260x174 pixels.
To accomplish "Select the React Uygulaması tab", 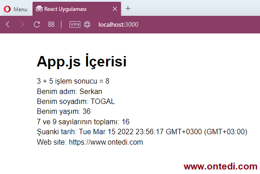I will [x=77, y=9].
